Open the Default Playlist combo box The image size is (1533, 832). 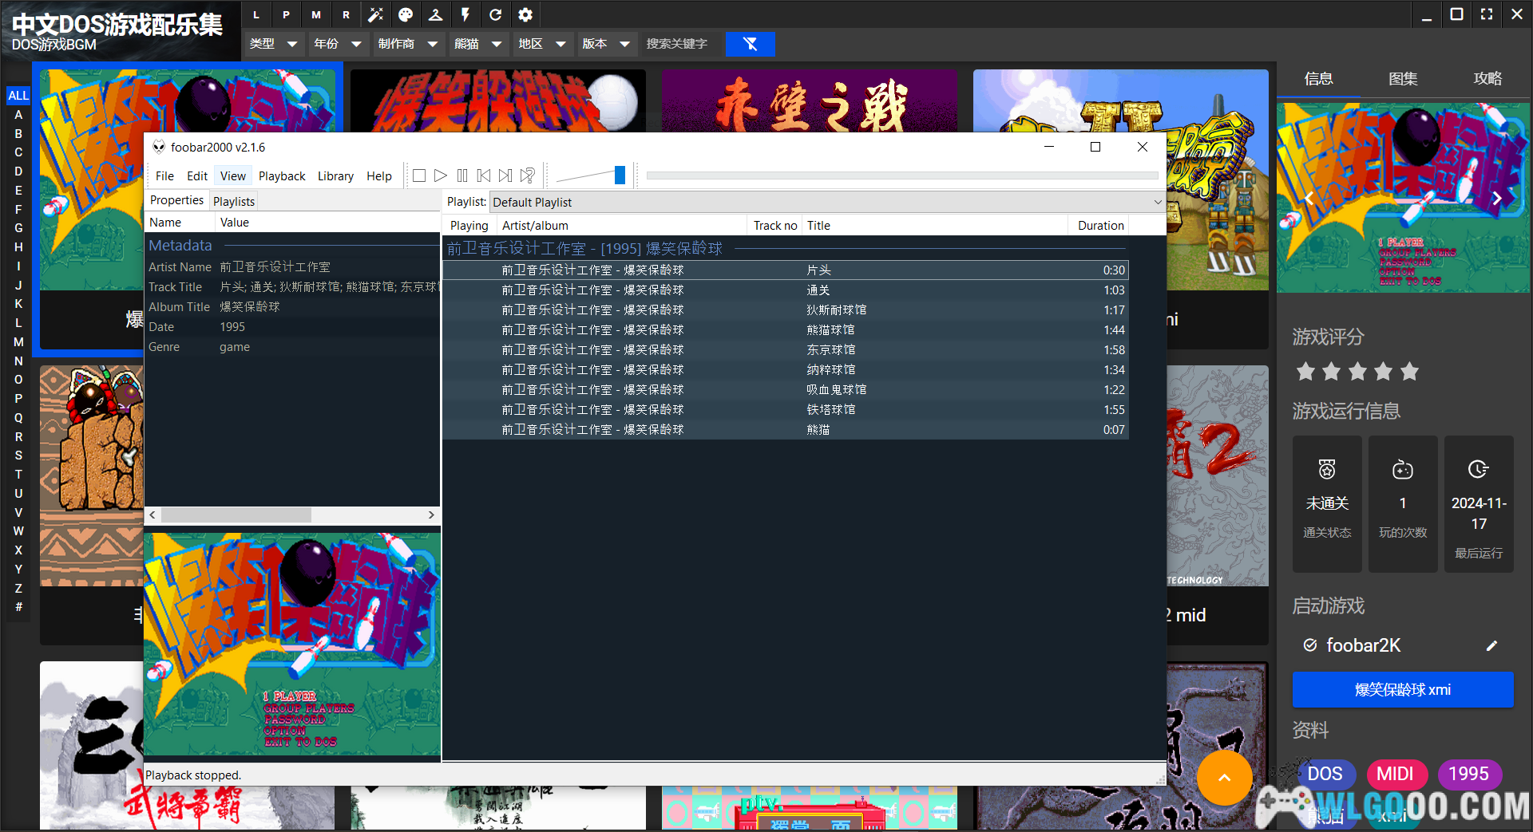tap(826, 203)
